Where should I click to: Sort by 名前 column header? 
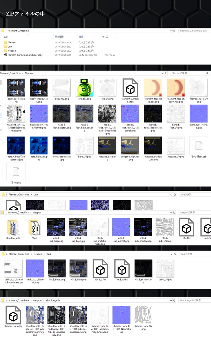click(6, 37)
